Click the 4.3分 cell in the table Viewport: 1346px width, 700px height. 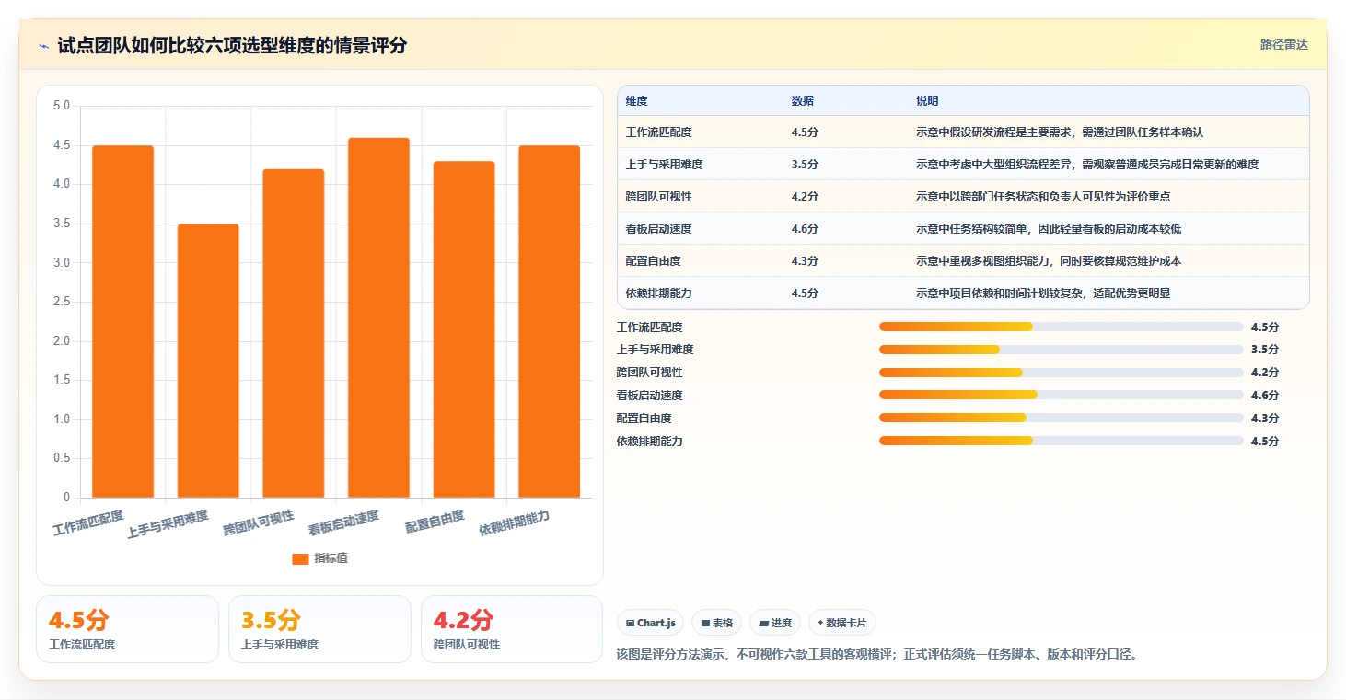pyautogui.click(x=805, y=261)
